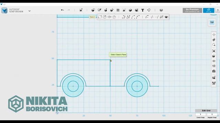
Task: Choose the Sketch Fillet tool
Action: 147,17
